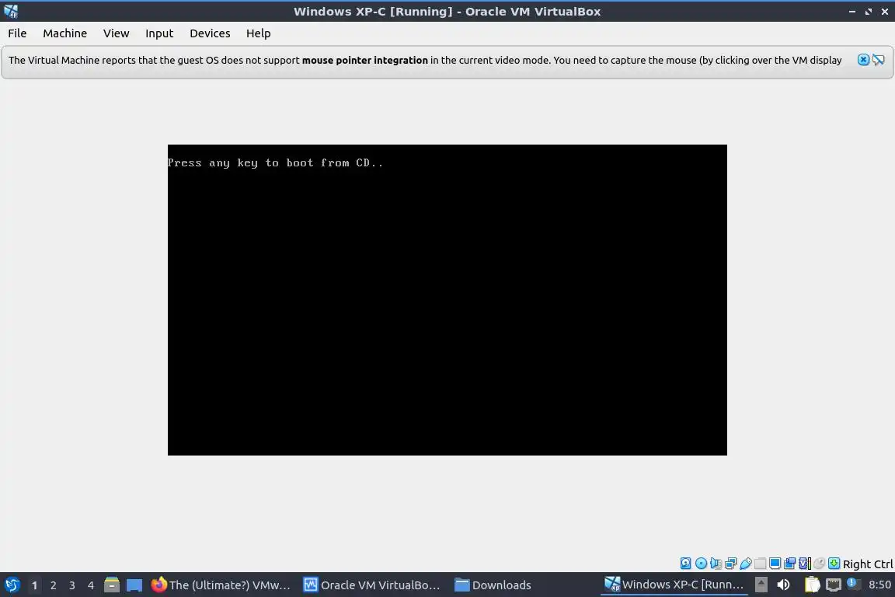Open the File menu
The image size is (895, 597).
(17, 33)
